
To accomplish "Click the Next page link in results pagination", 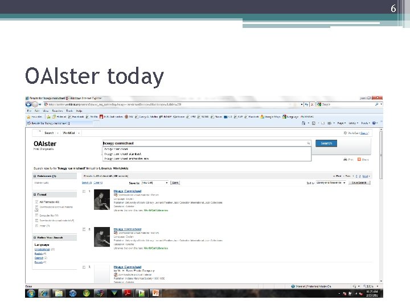I will pyautogui.click(x=365, y=176).
